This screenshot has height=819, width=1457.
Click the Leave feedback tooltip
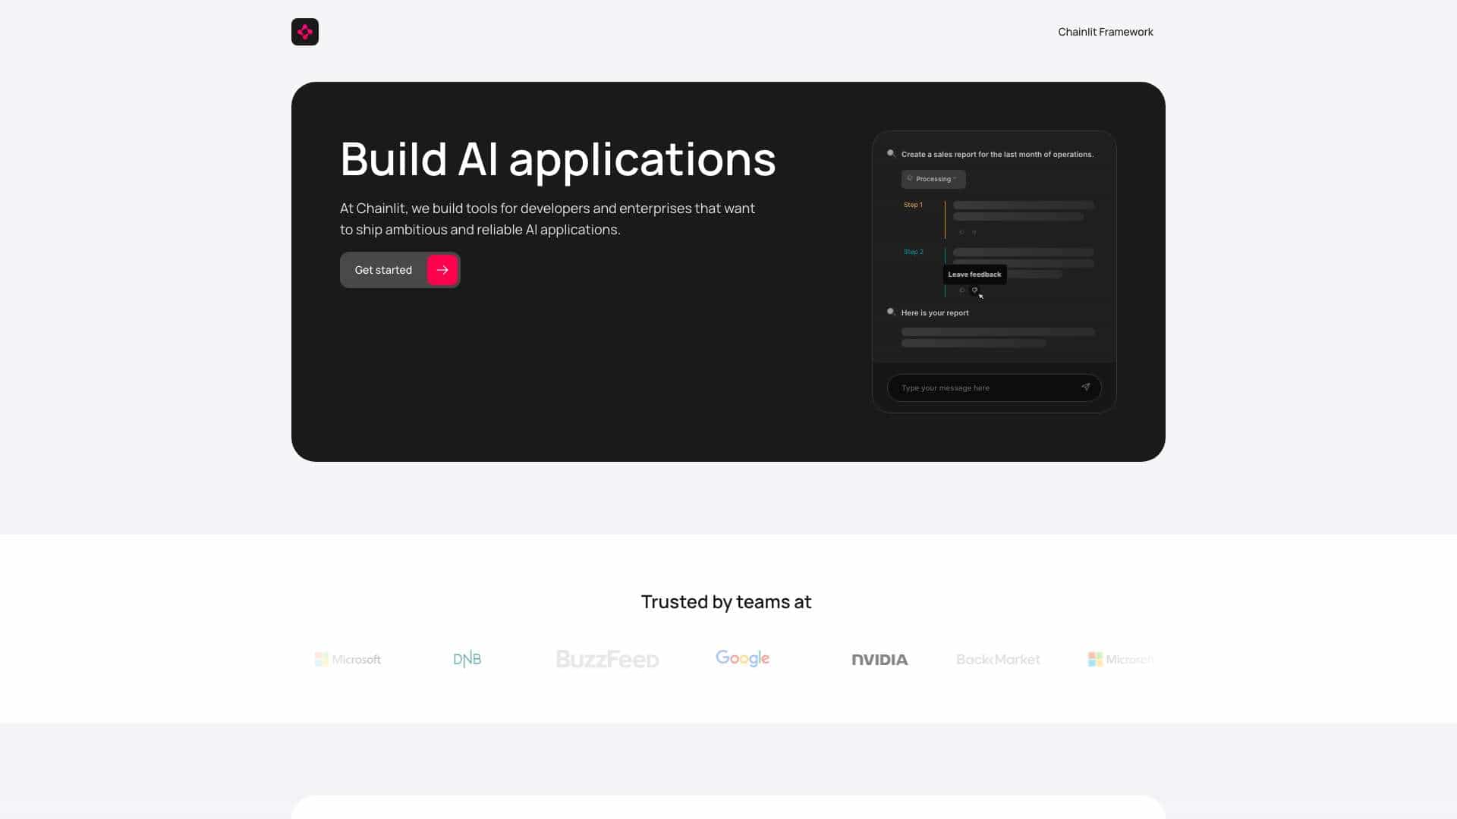coord(974,275)
